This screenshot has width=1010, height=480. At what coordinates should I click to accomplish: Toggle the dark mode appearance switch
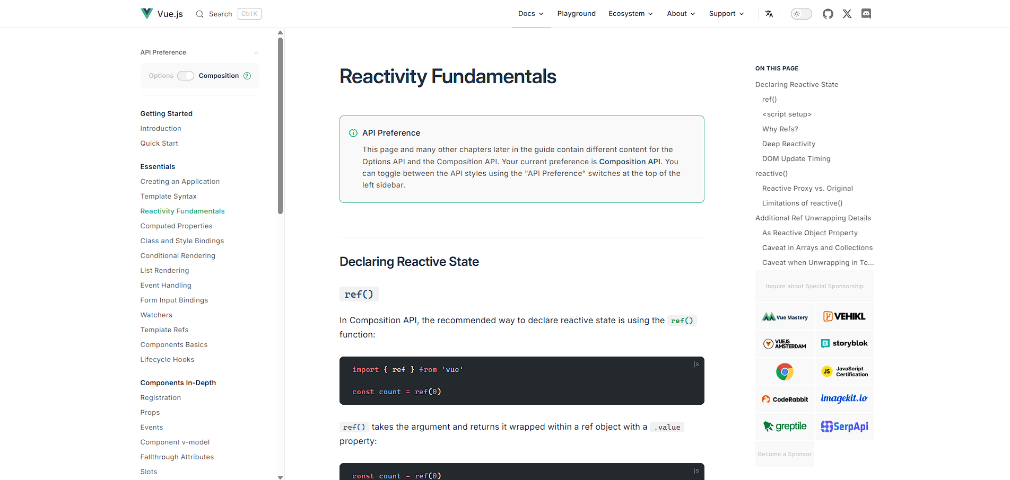tap(802, 14)
